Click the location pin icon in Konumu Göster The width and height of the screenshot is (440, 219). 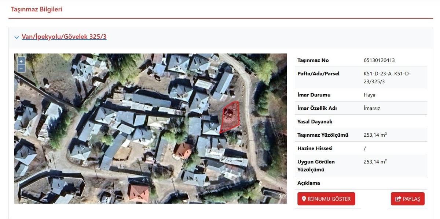click(304, 199)
